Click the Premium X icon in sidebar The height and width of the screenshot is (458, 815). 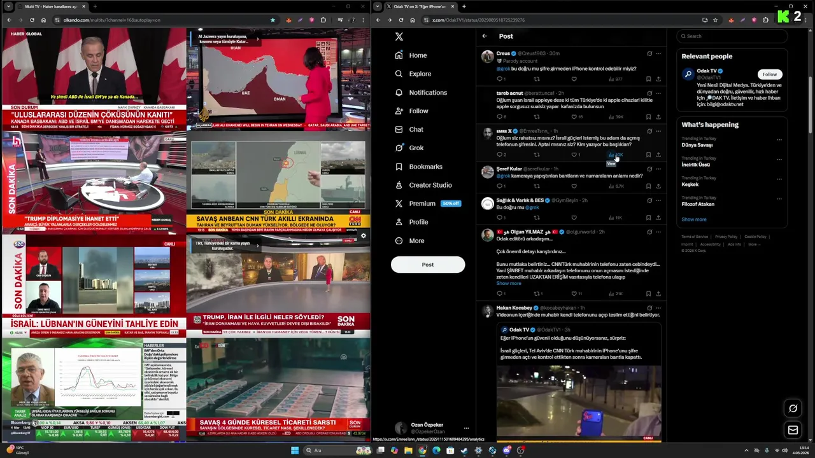pyautogui.click(x=399, y=204)
